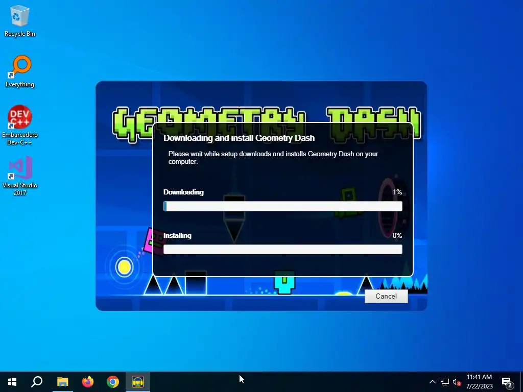Open the Windows Start menu
The width and height of the screenshot is (523, 392).
[12, 382]
